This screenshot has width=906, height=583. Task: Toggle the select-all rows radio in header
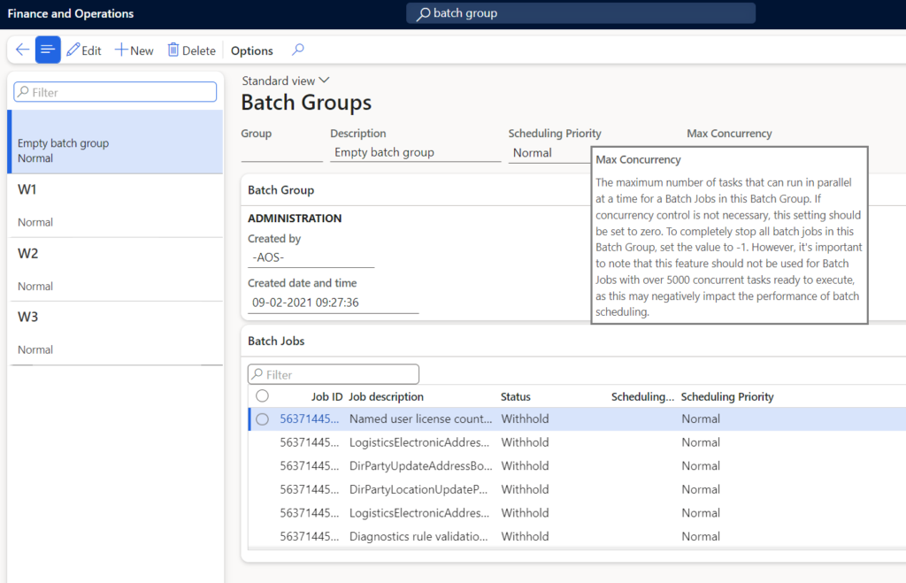(x=262, y=395)
